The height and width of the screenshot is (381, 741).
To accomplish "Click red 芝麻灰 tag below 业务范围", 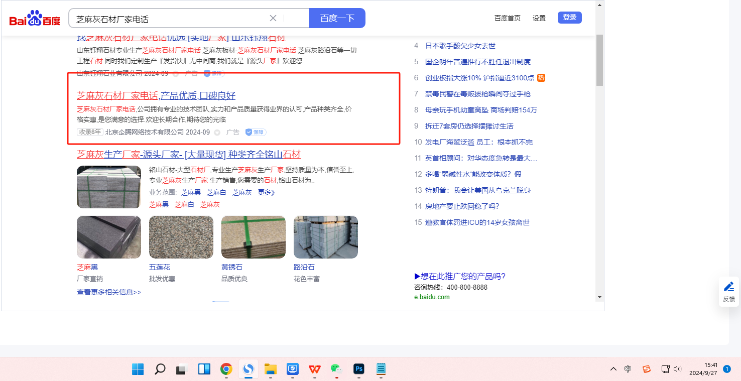I will 210,205.
